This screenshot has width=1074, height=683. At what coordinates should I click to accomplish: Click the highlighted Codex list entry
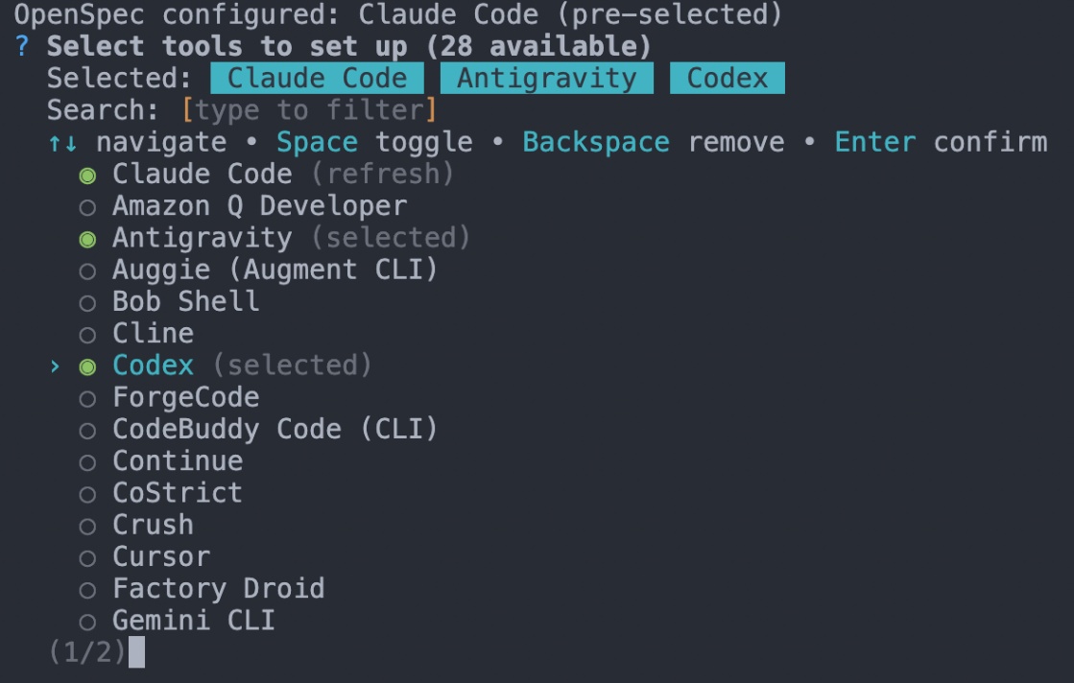[154, 365]
